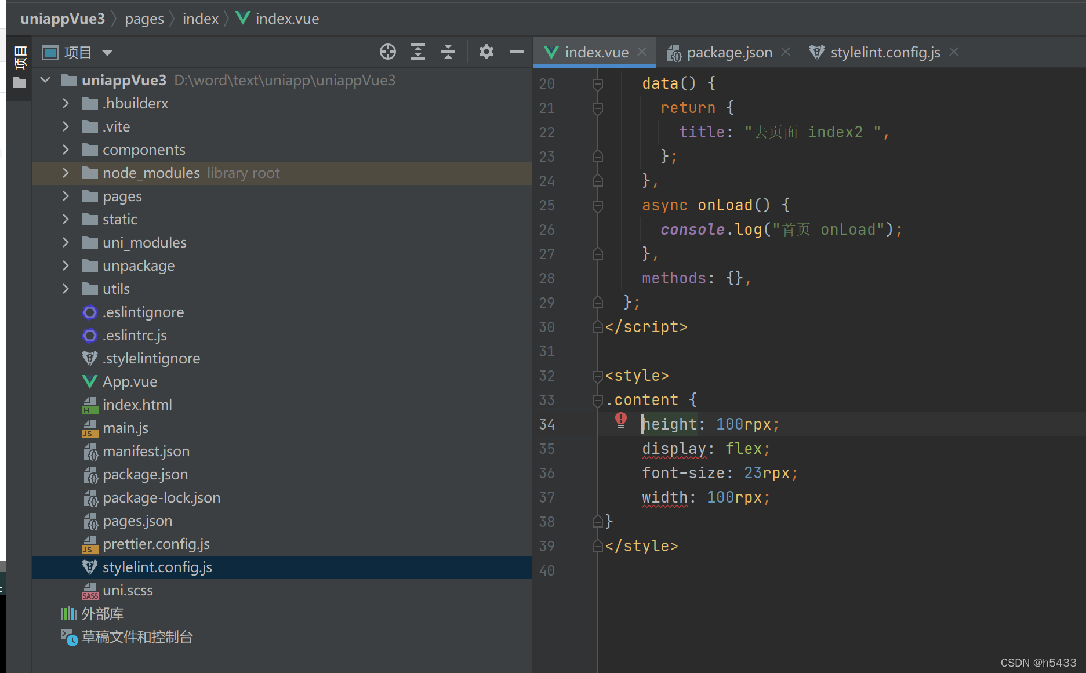Click the error bulb icon on line 34
Screen dimensions: 1086x673
tap(621, 420)
